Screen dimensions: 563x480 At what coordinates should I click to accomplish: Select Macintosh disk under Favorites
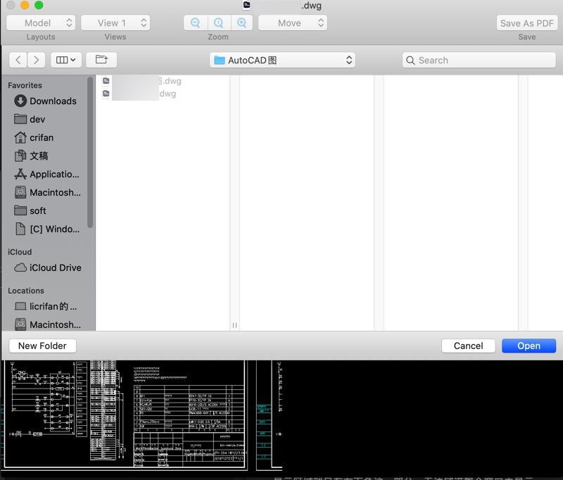[x=47, y=192]
